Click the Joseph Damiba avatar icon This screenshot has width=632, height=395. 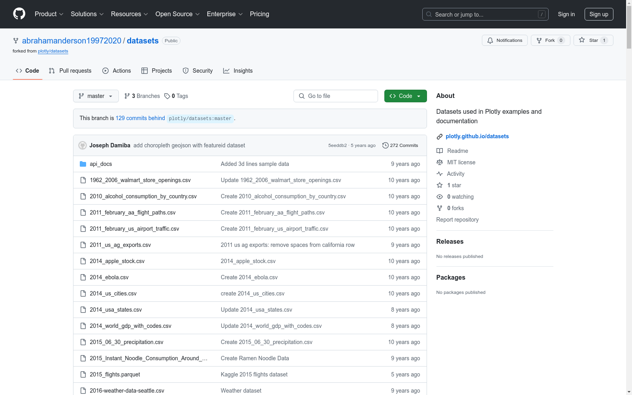tap(83, 145)
